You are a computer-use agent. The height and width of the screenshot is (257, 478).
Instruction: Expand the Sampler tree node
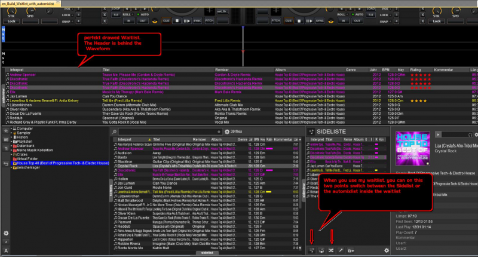tap(11, 133)
